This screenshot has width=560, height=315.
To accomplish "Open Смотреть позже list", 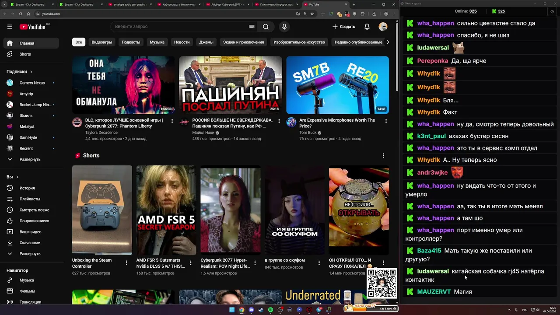I will tap(31, 210).
